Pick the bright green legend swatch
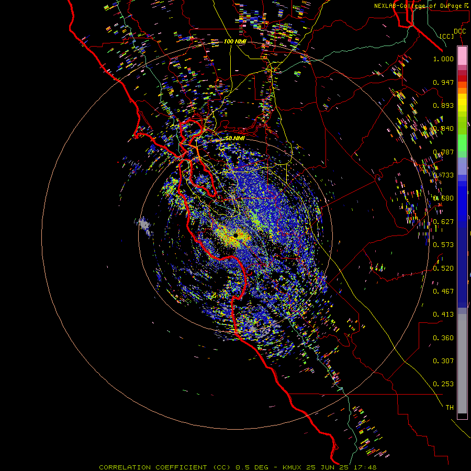 tap(462, 143)
